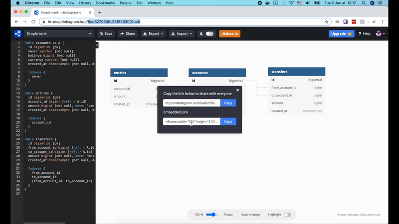Open the People menu
The height and width of the screenshot is (224, 399).
tap(126, 3)
